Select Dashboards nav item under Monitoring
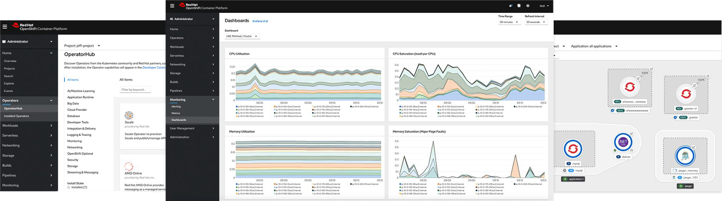Viewport: 722px width, 201px height. click(x=192, y=120)
